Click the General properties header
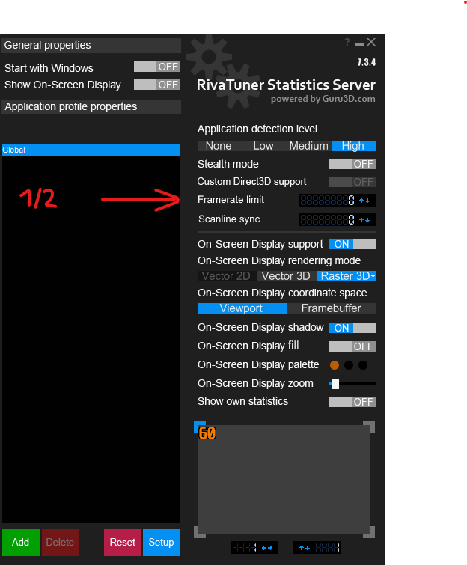Viewport: 467px width, 565px height. (91, 46)
